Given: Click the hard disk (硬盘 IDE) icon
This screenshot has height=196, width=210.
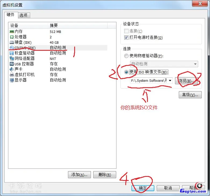Looking at the screenshot, I should (12, 42).
